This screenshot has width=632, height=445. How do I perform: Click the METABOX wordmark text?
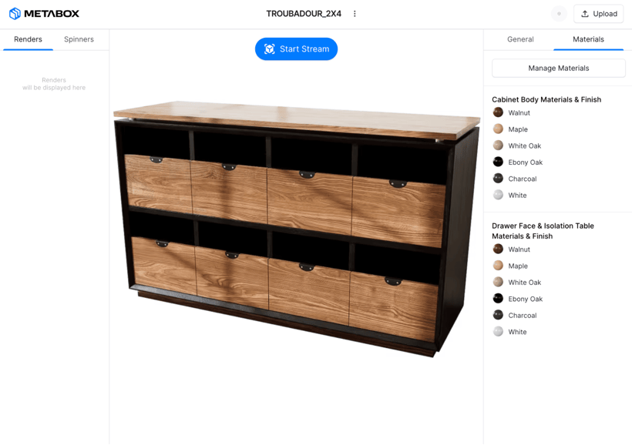pos(52,14)
